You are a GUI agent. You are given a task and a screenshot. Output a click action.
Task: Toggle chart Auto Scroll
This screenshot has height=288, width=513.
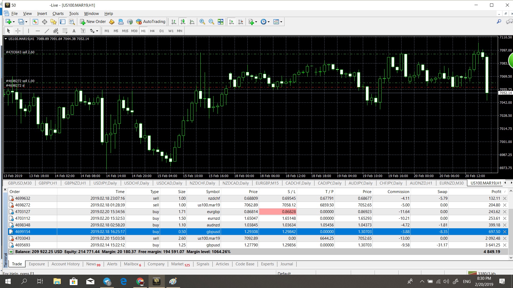pyautogui.click(x=231, y=22)
